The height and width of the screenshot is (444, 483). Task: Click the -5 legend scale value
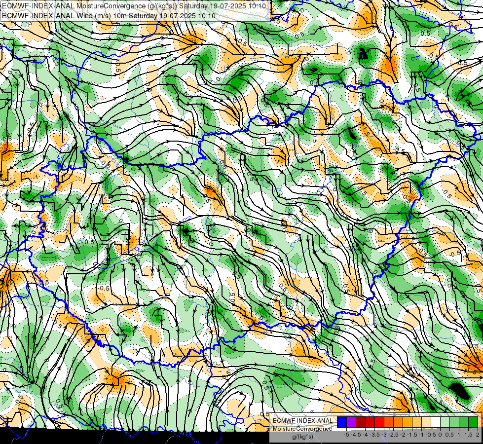[x=346, y=435]
